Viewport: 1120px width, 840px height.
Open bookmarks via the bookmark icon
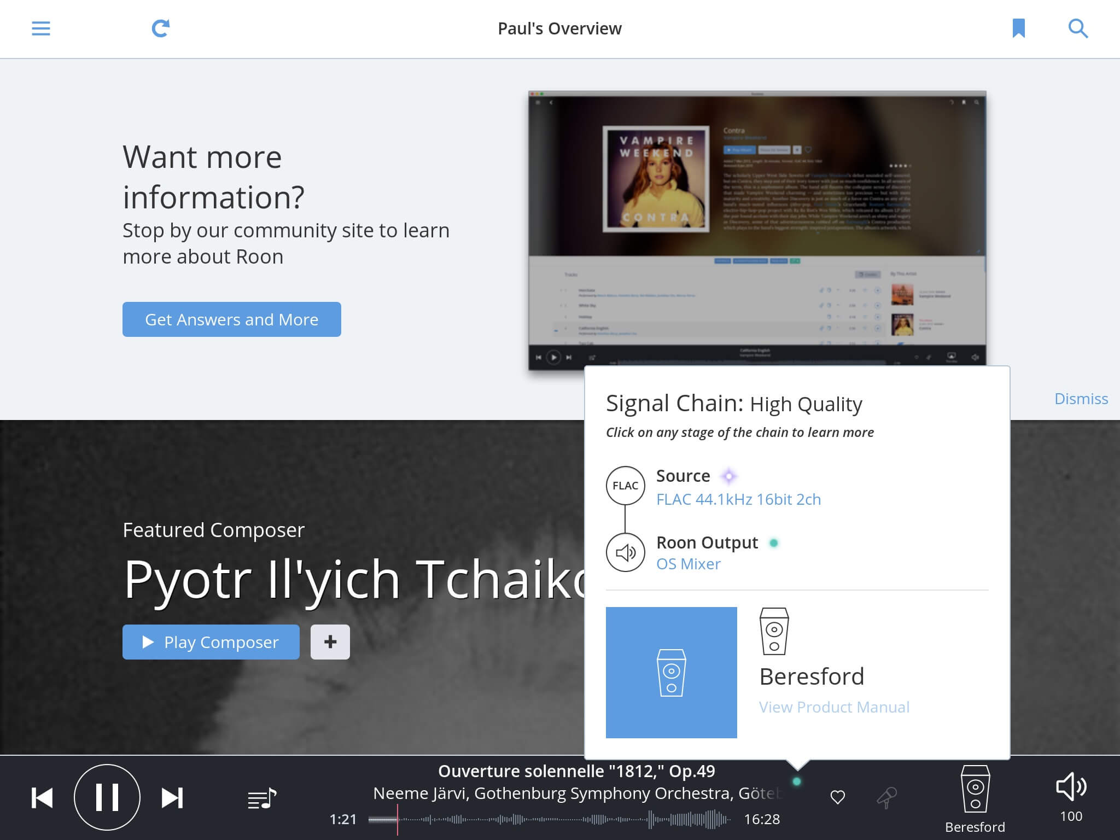tap(1018, 28)
